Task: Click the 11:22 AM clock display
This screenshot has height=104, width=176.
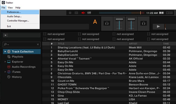Action: [152, 13]
